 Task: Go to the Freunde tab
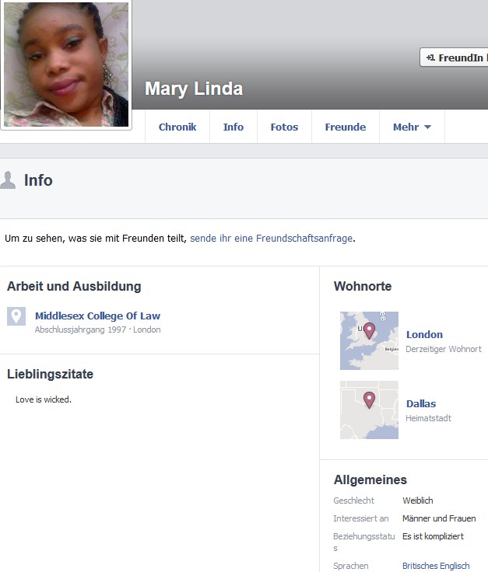coord(345,127)
